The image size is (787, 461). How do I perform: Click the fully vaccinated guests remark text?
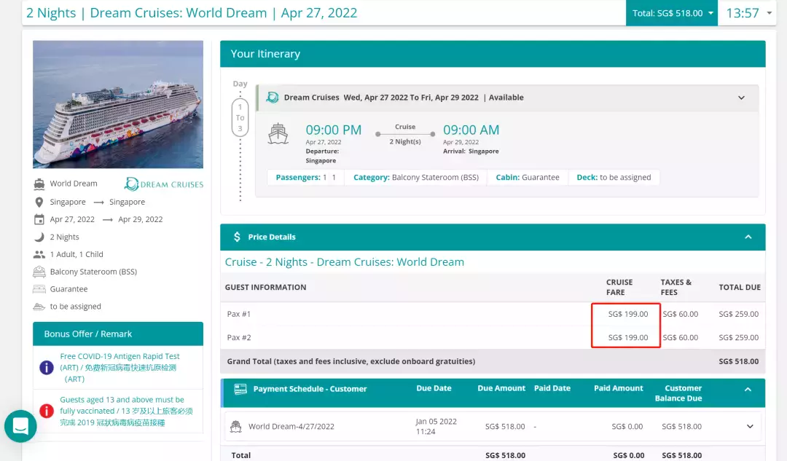coord(122,411)
